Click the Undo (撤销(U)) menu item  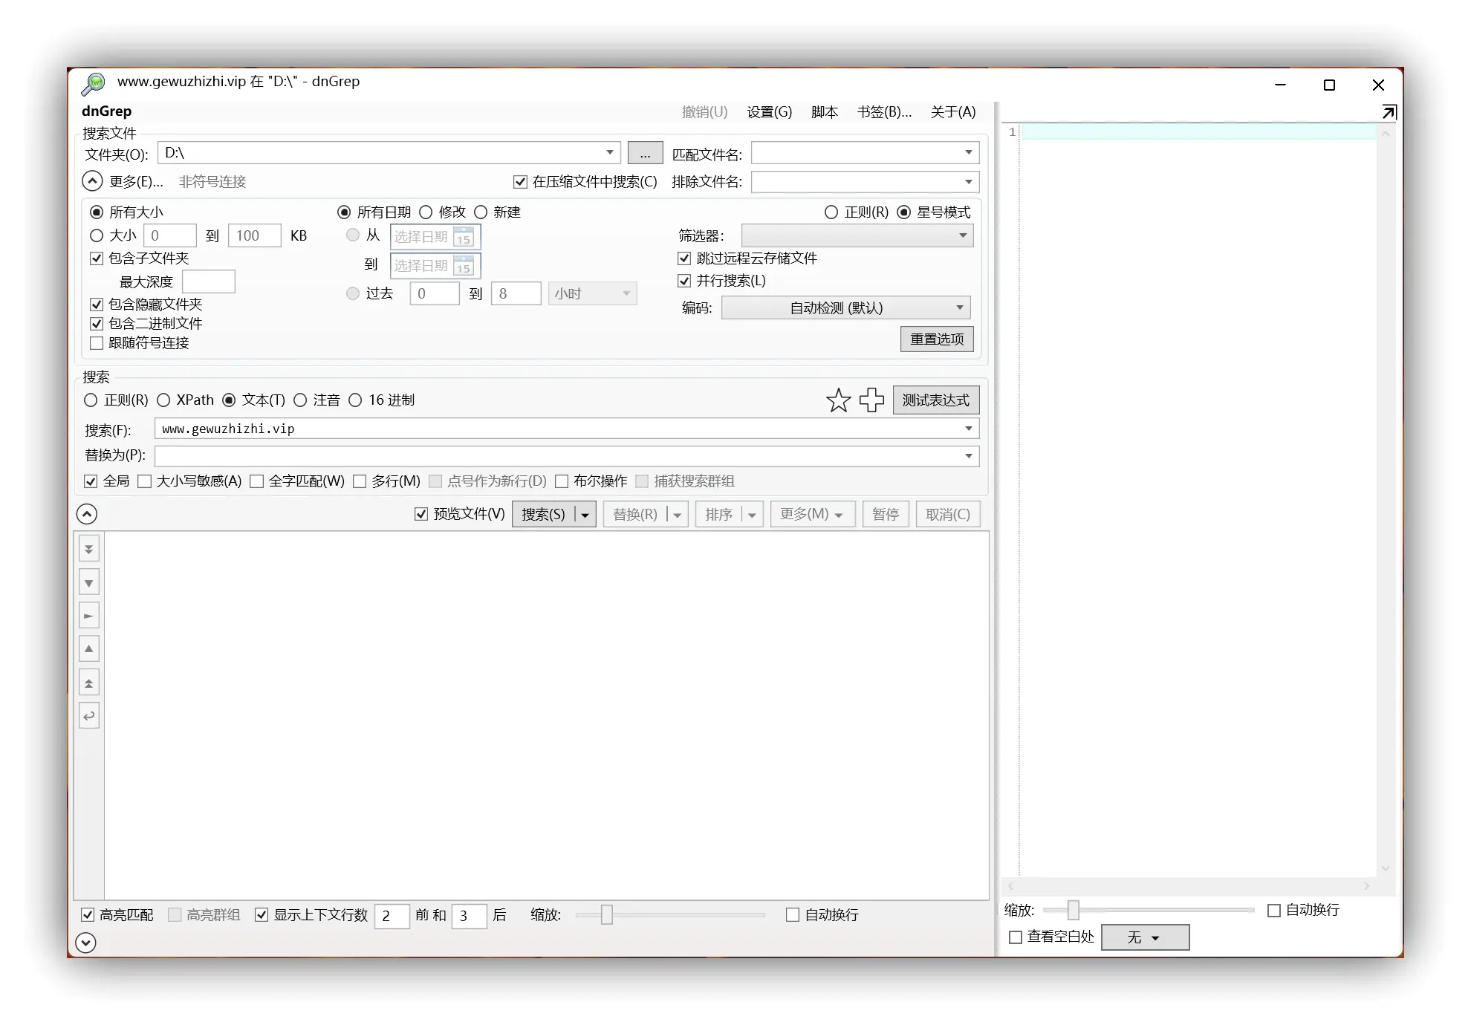pos(705,112)
